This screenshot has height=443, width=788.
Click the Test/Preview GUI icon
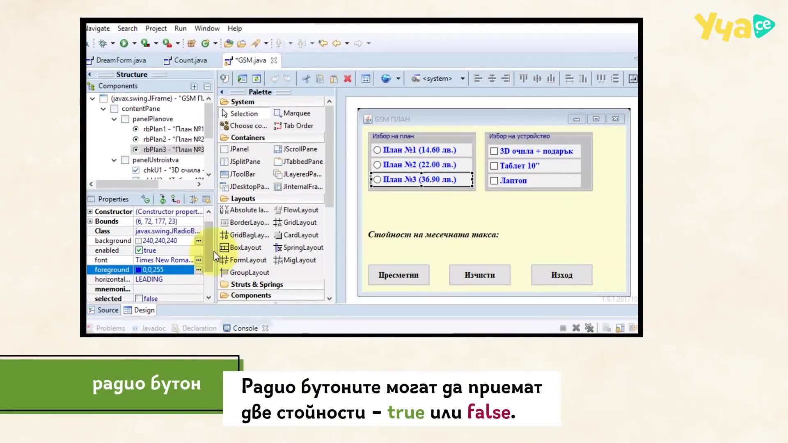(242, 78)
